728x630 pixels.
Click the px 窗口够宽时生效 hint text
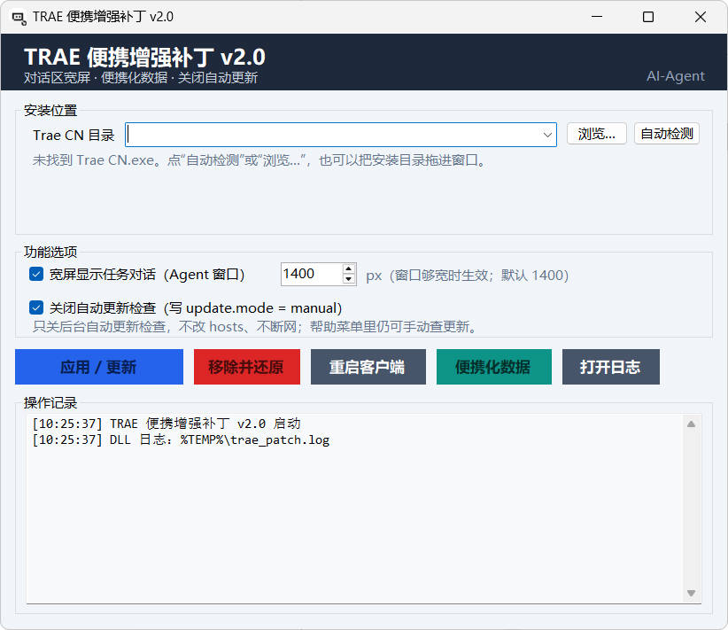pyautogui.click(x=467, y=276)
